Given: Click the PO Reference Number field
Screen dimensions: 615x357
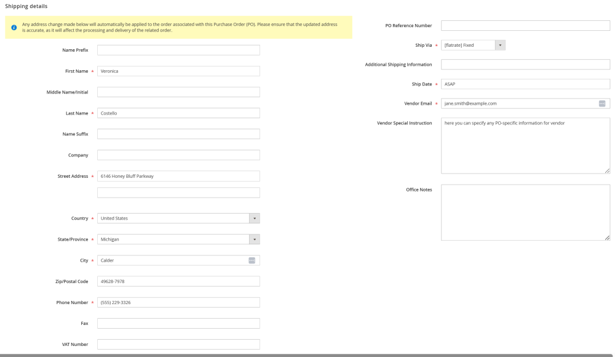Looking at the screenshot, I should pyautogui.click(x=526, y=25).
